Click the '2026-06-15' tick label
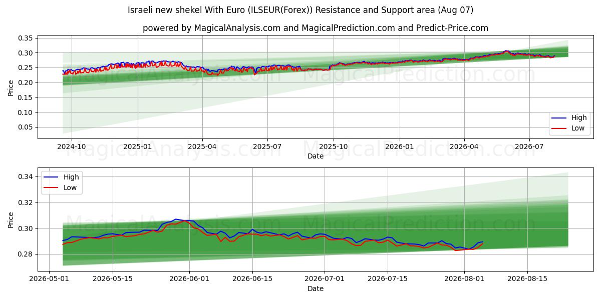 [x=253, y=279]
